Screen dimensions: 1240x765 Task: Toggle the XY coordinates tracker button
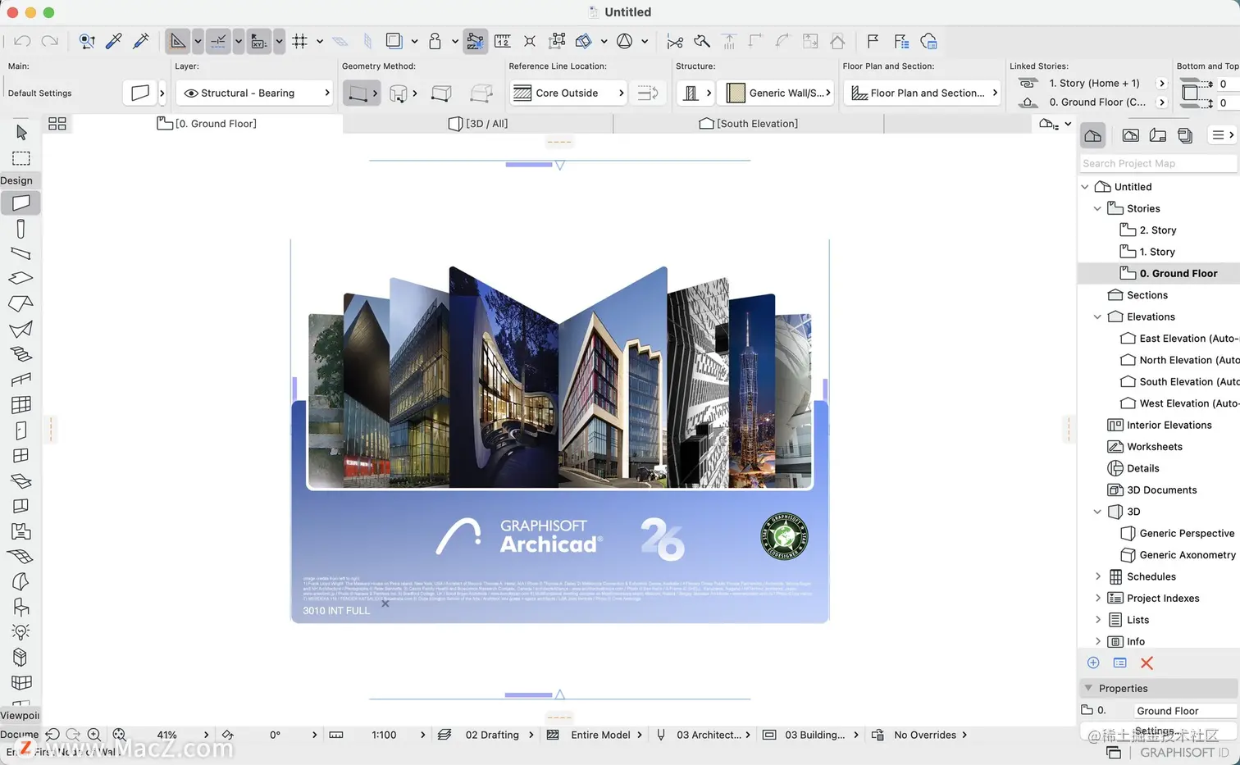tap(259, 41)
